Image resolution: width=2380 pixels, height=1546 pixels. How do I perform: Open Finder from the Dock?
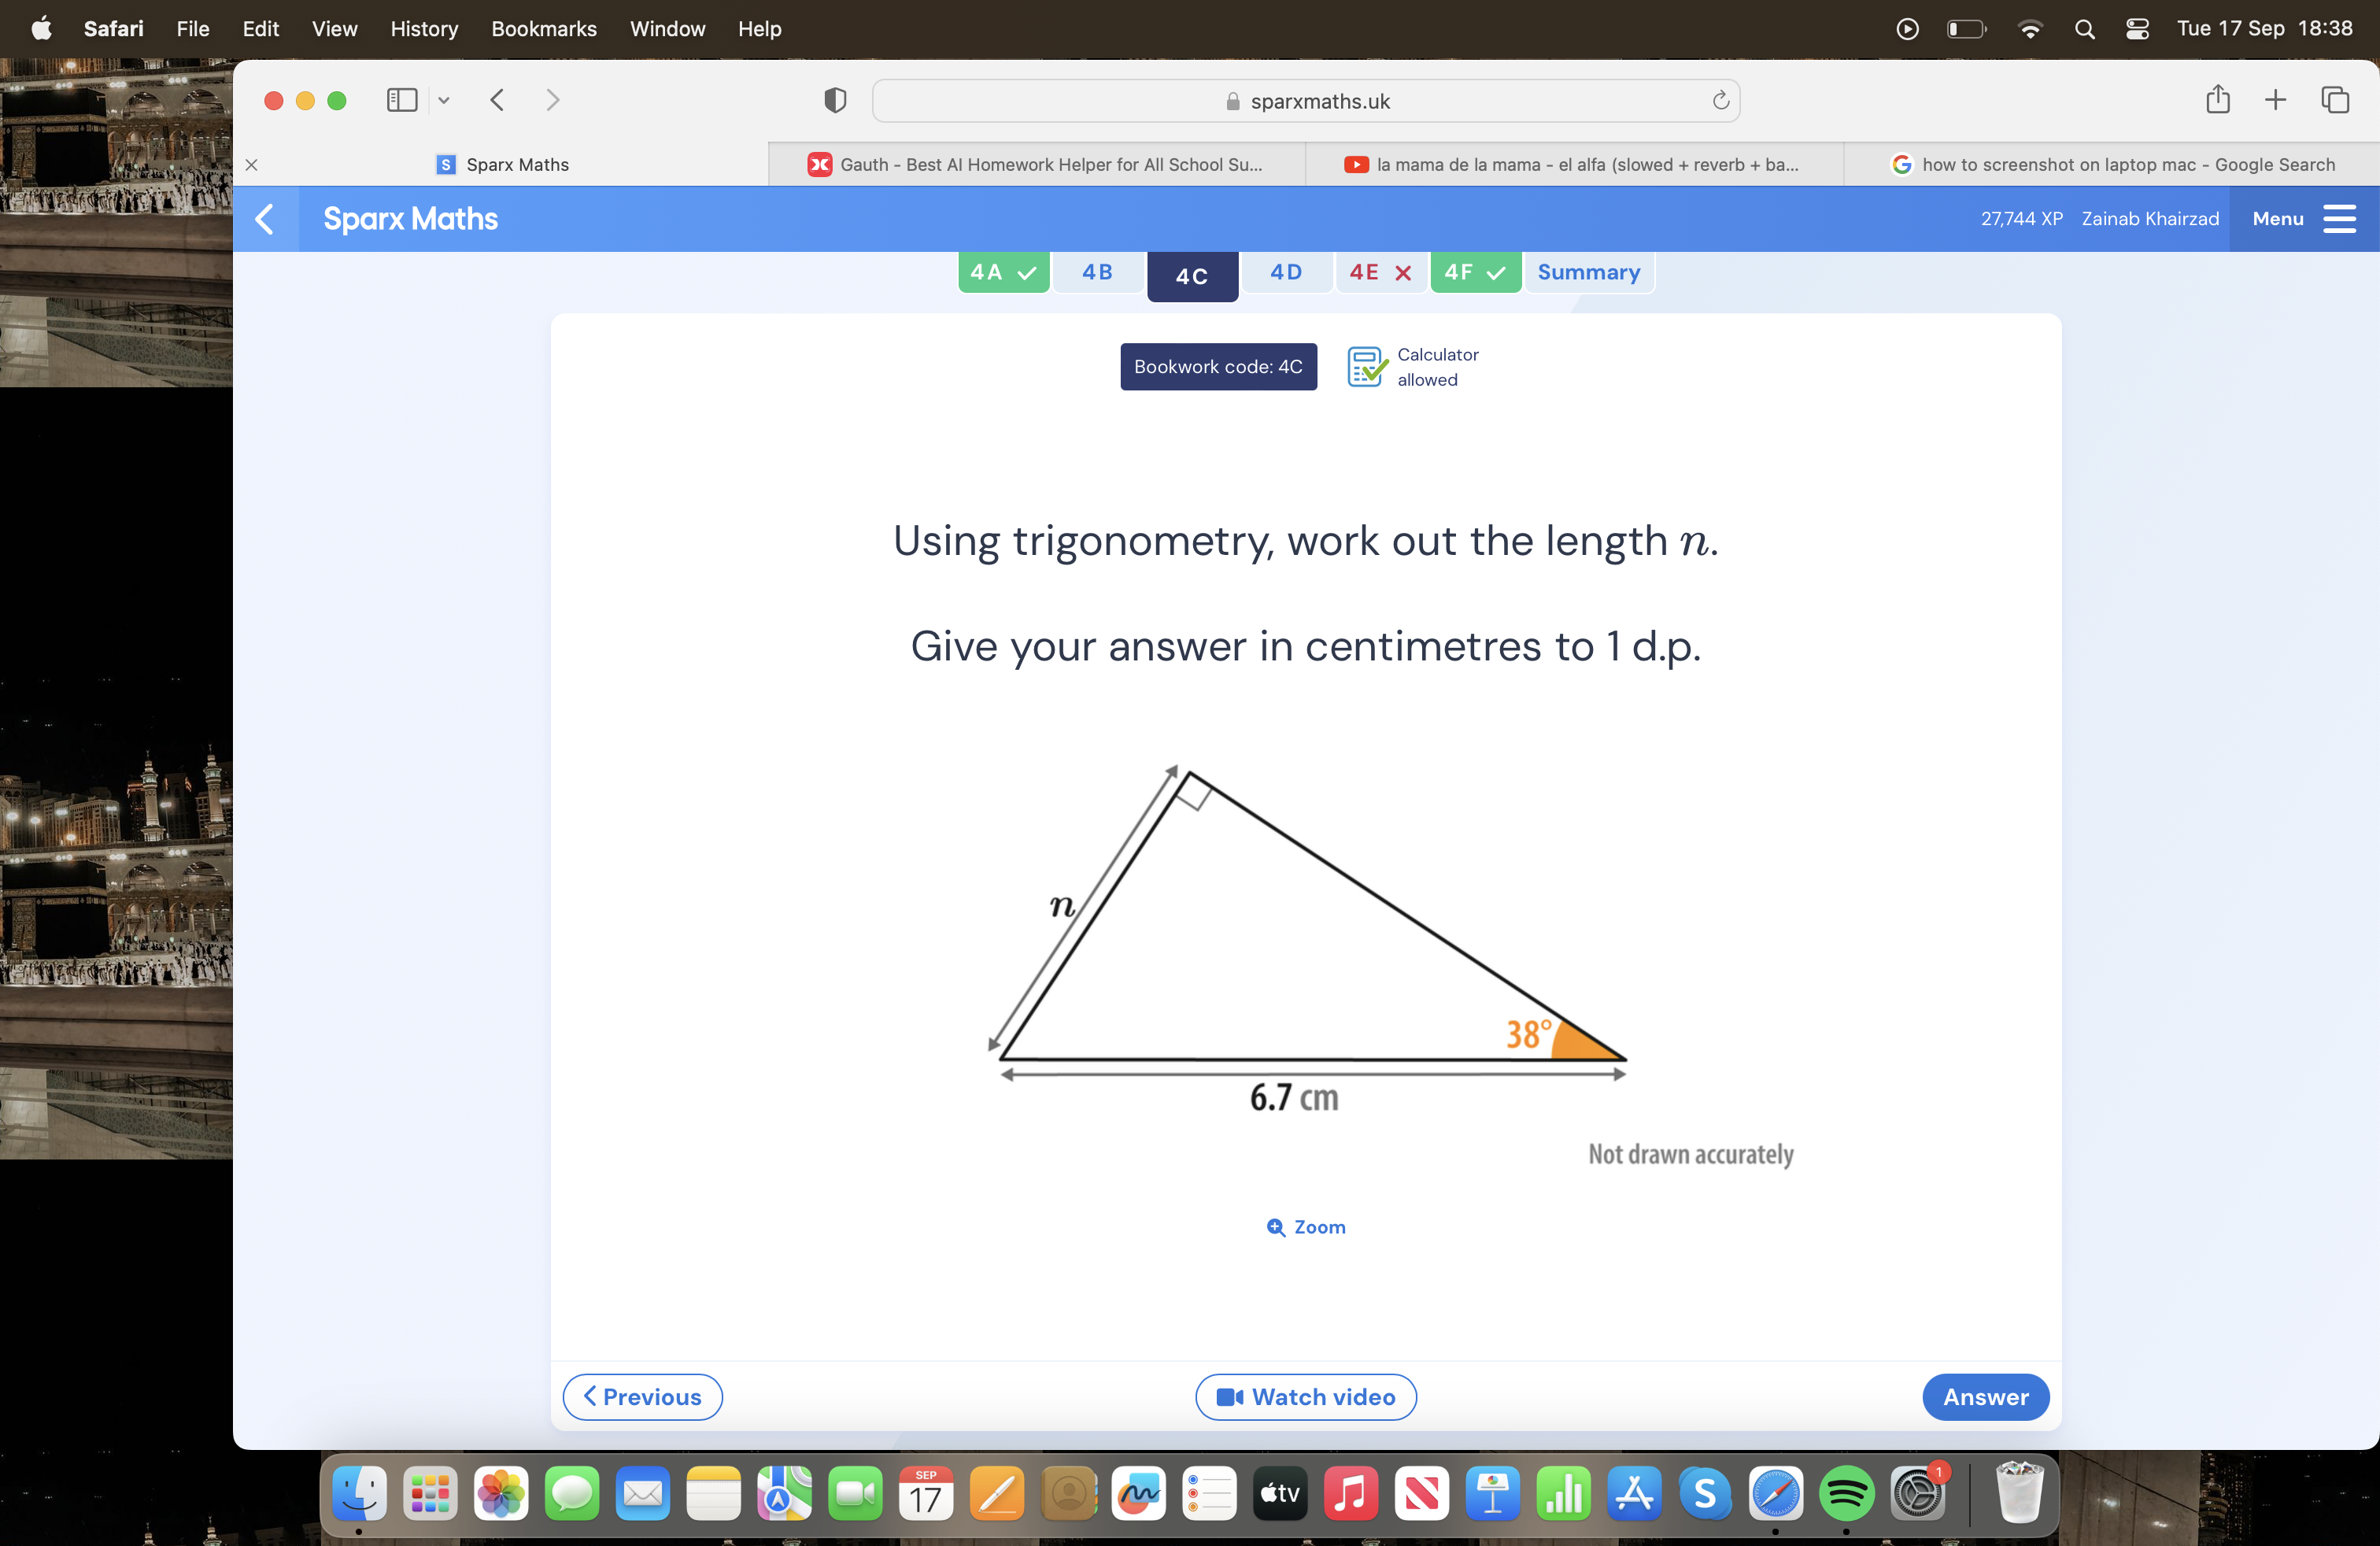[359, 1494]
